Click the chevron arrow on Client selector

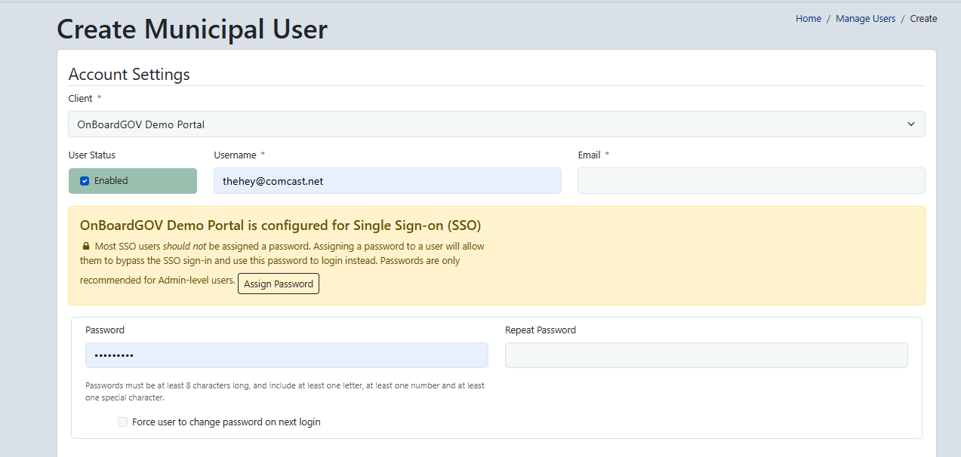click(911, 124)
